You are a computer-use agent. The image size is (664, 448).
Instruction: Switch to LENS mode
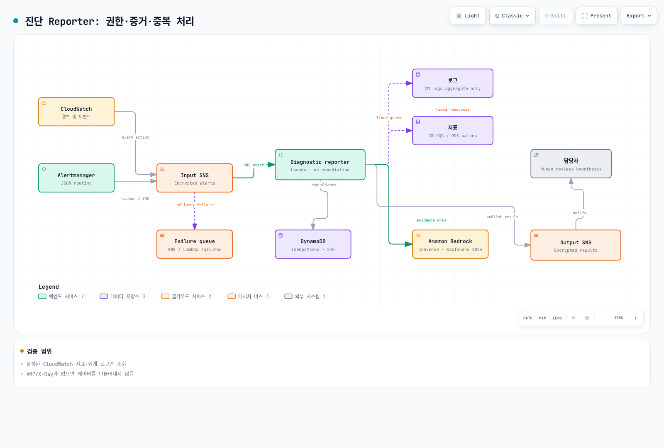coord(557,318)
